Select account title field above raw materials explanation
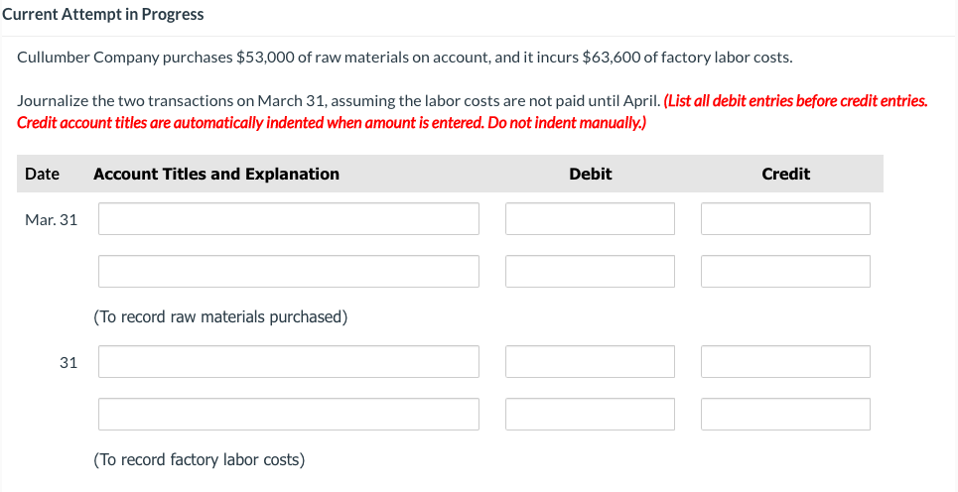The image size is (958, 492). tap(288, 272)
